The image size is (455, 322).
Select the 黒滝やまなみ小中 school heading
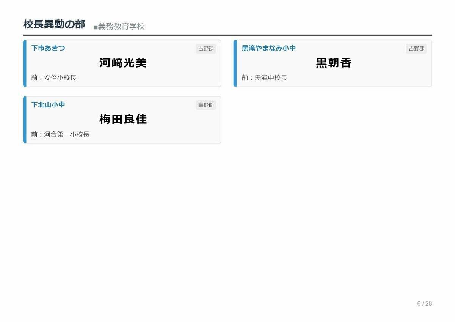[268, 48]
